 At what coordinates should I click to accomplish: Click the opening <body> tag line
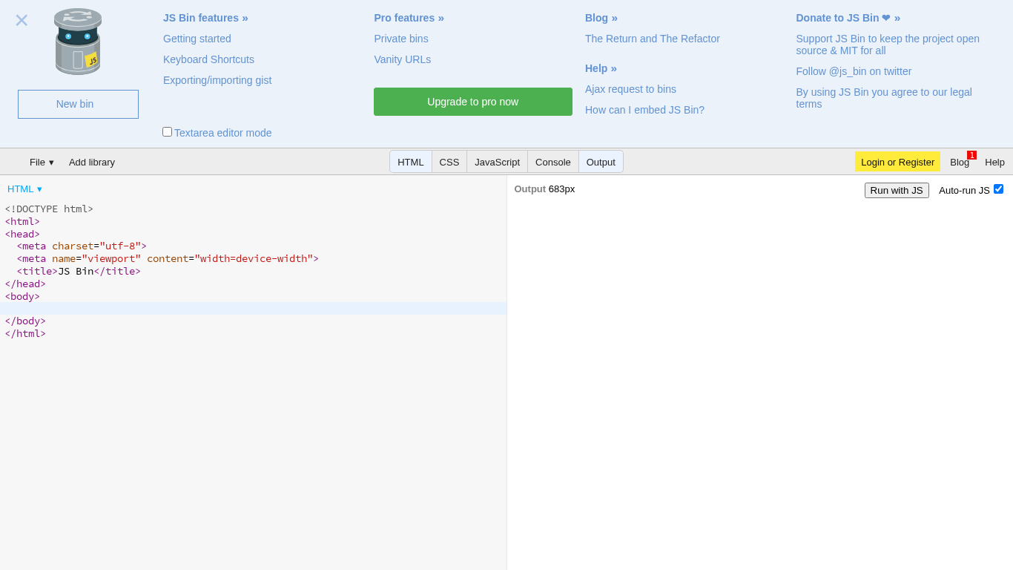pyautogui.click(x=22, y=297)
